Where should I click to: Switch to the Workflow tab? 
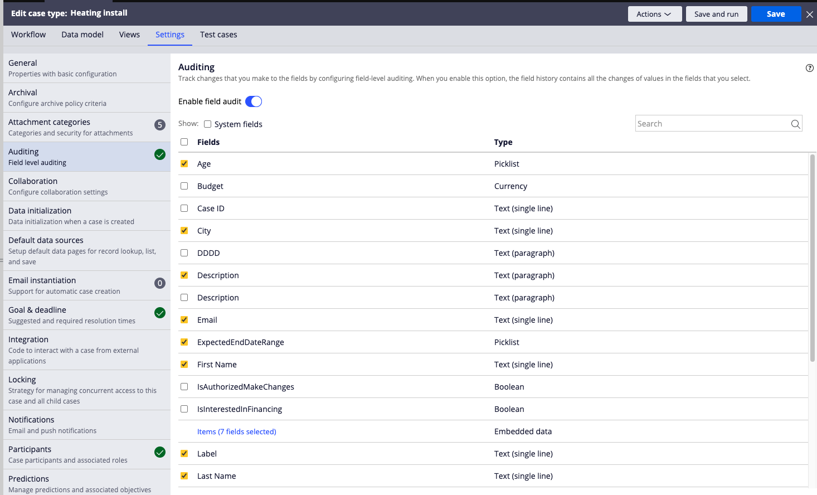tap(28, 35)
